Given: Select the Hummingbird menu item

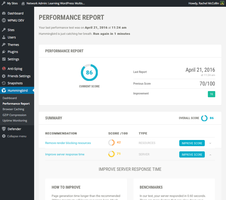Looking at the screenshot, I should (x=17, y=90).
